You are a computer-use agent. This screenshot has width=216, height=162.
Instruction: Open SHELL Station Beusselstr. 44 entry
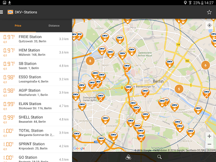tap(36, 119)
